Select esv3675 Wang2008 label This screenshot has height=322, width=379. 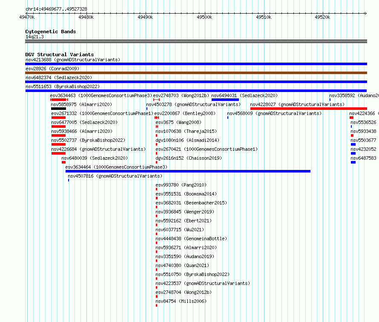click(178, 122)
